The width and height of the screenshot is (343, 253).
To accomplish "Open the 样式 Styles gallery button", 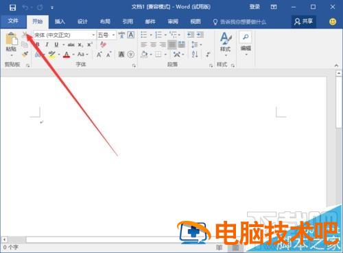I will (226, 44).
